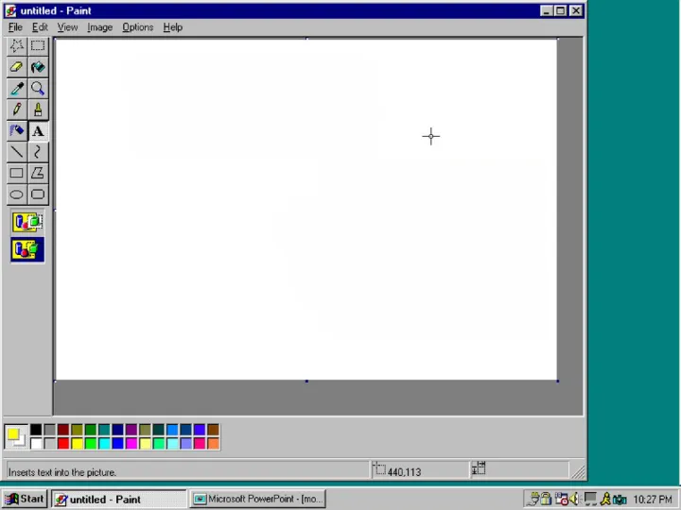Select the Polygon shape tool
This screenshot has height=510, width=681.
tap(38, 173)
